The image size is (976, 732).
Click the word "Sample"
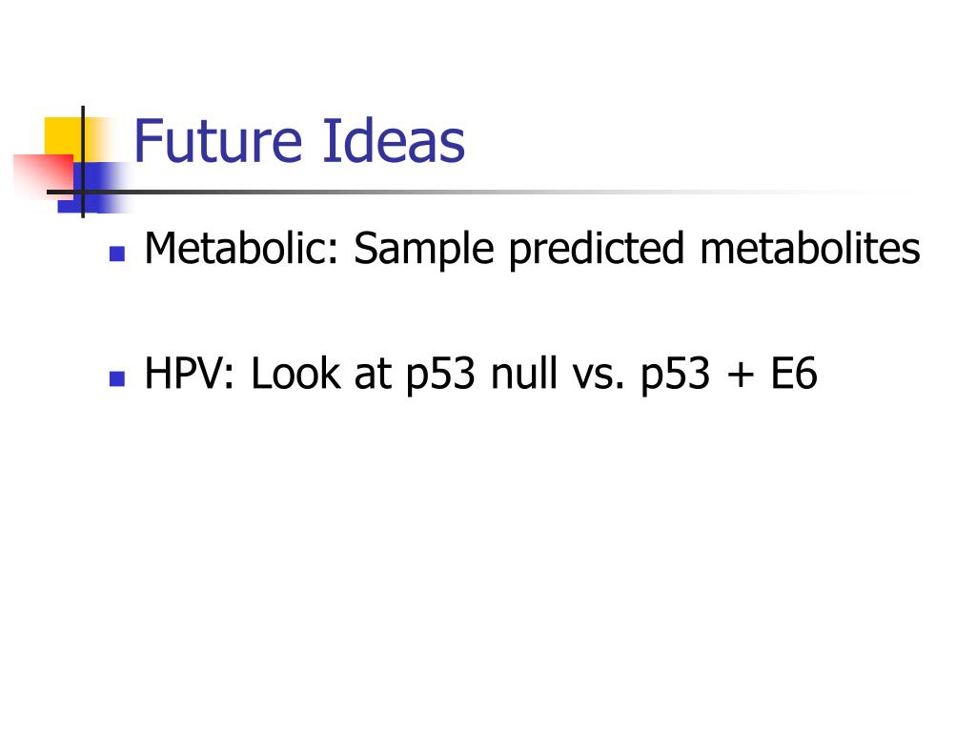point(424,250)
